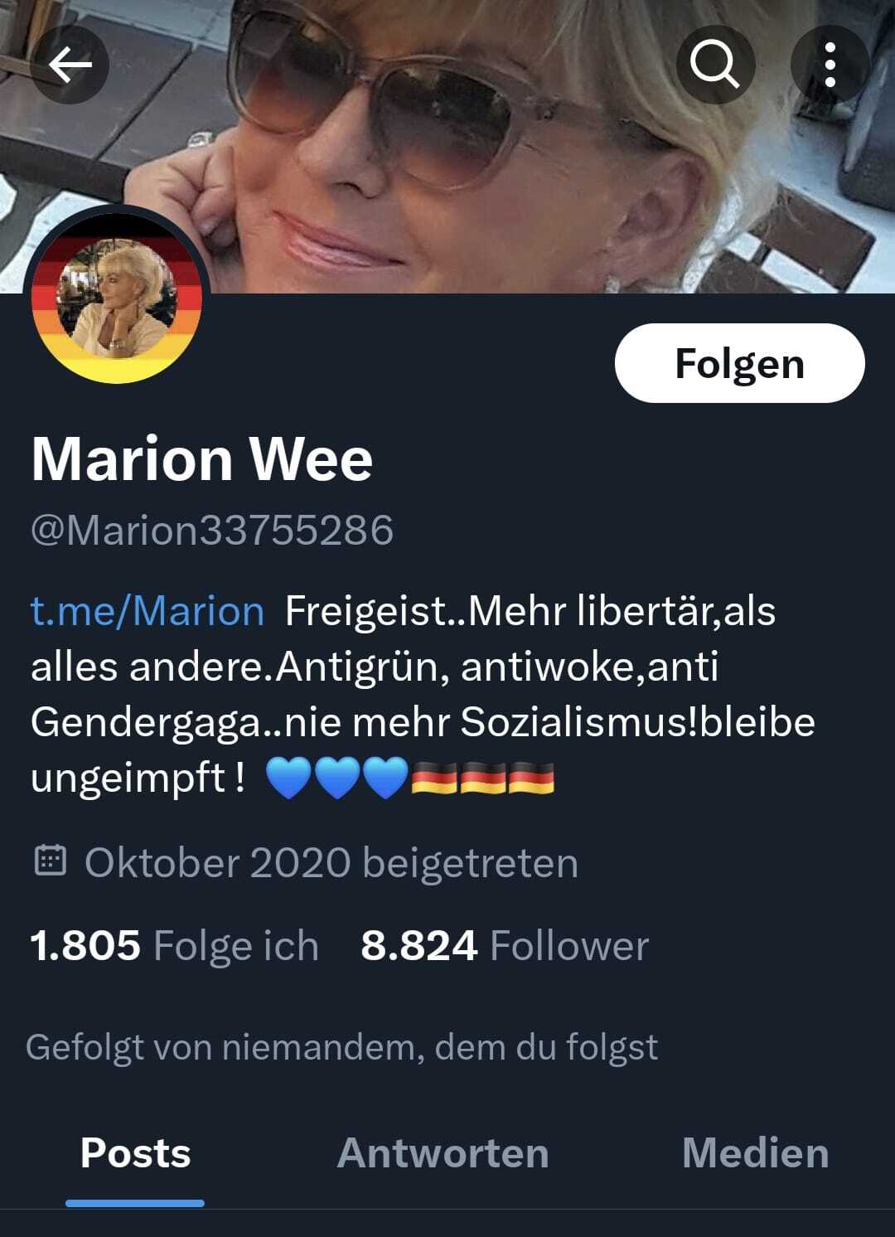Click the bio text starting with Freigeist
This screenshot has height=1237, width=895.
[x=423, y=694]
